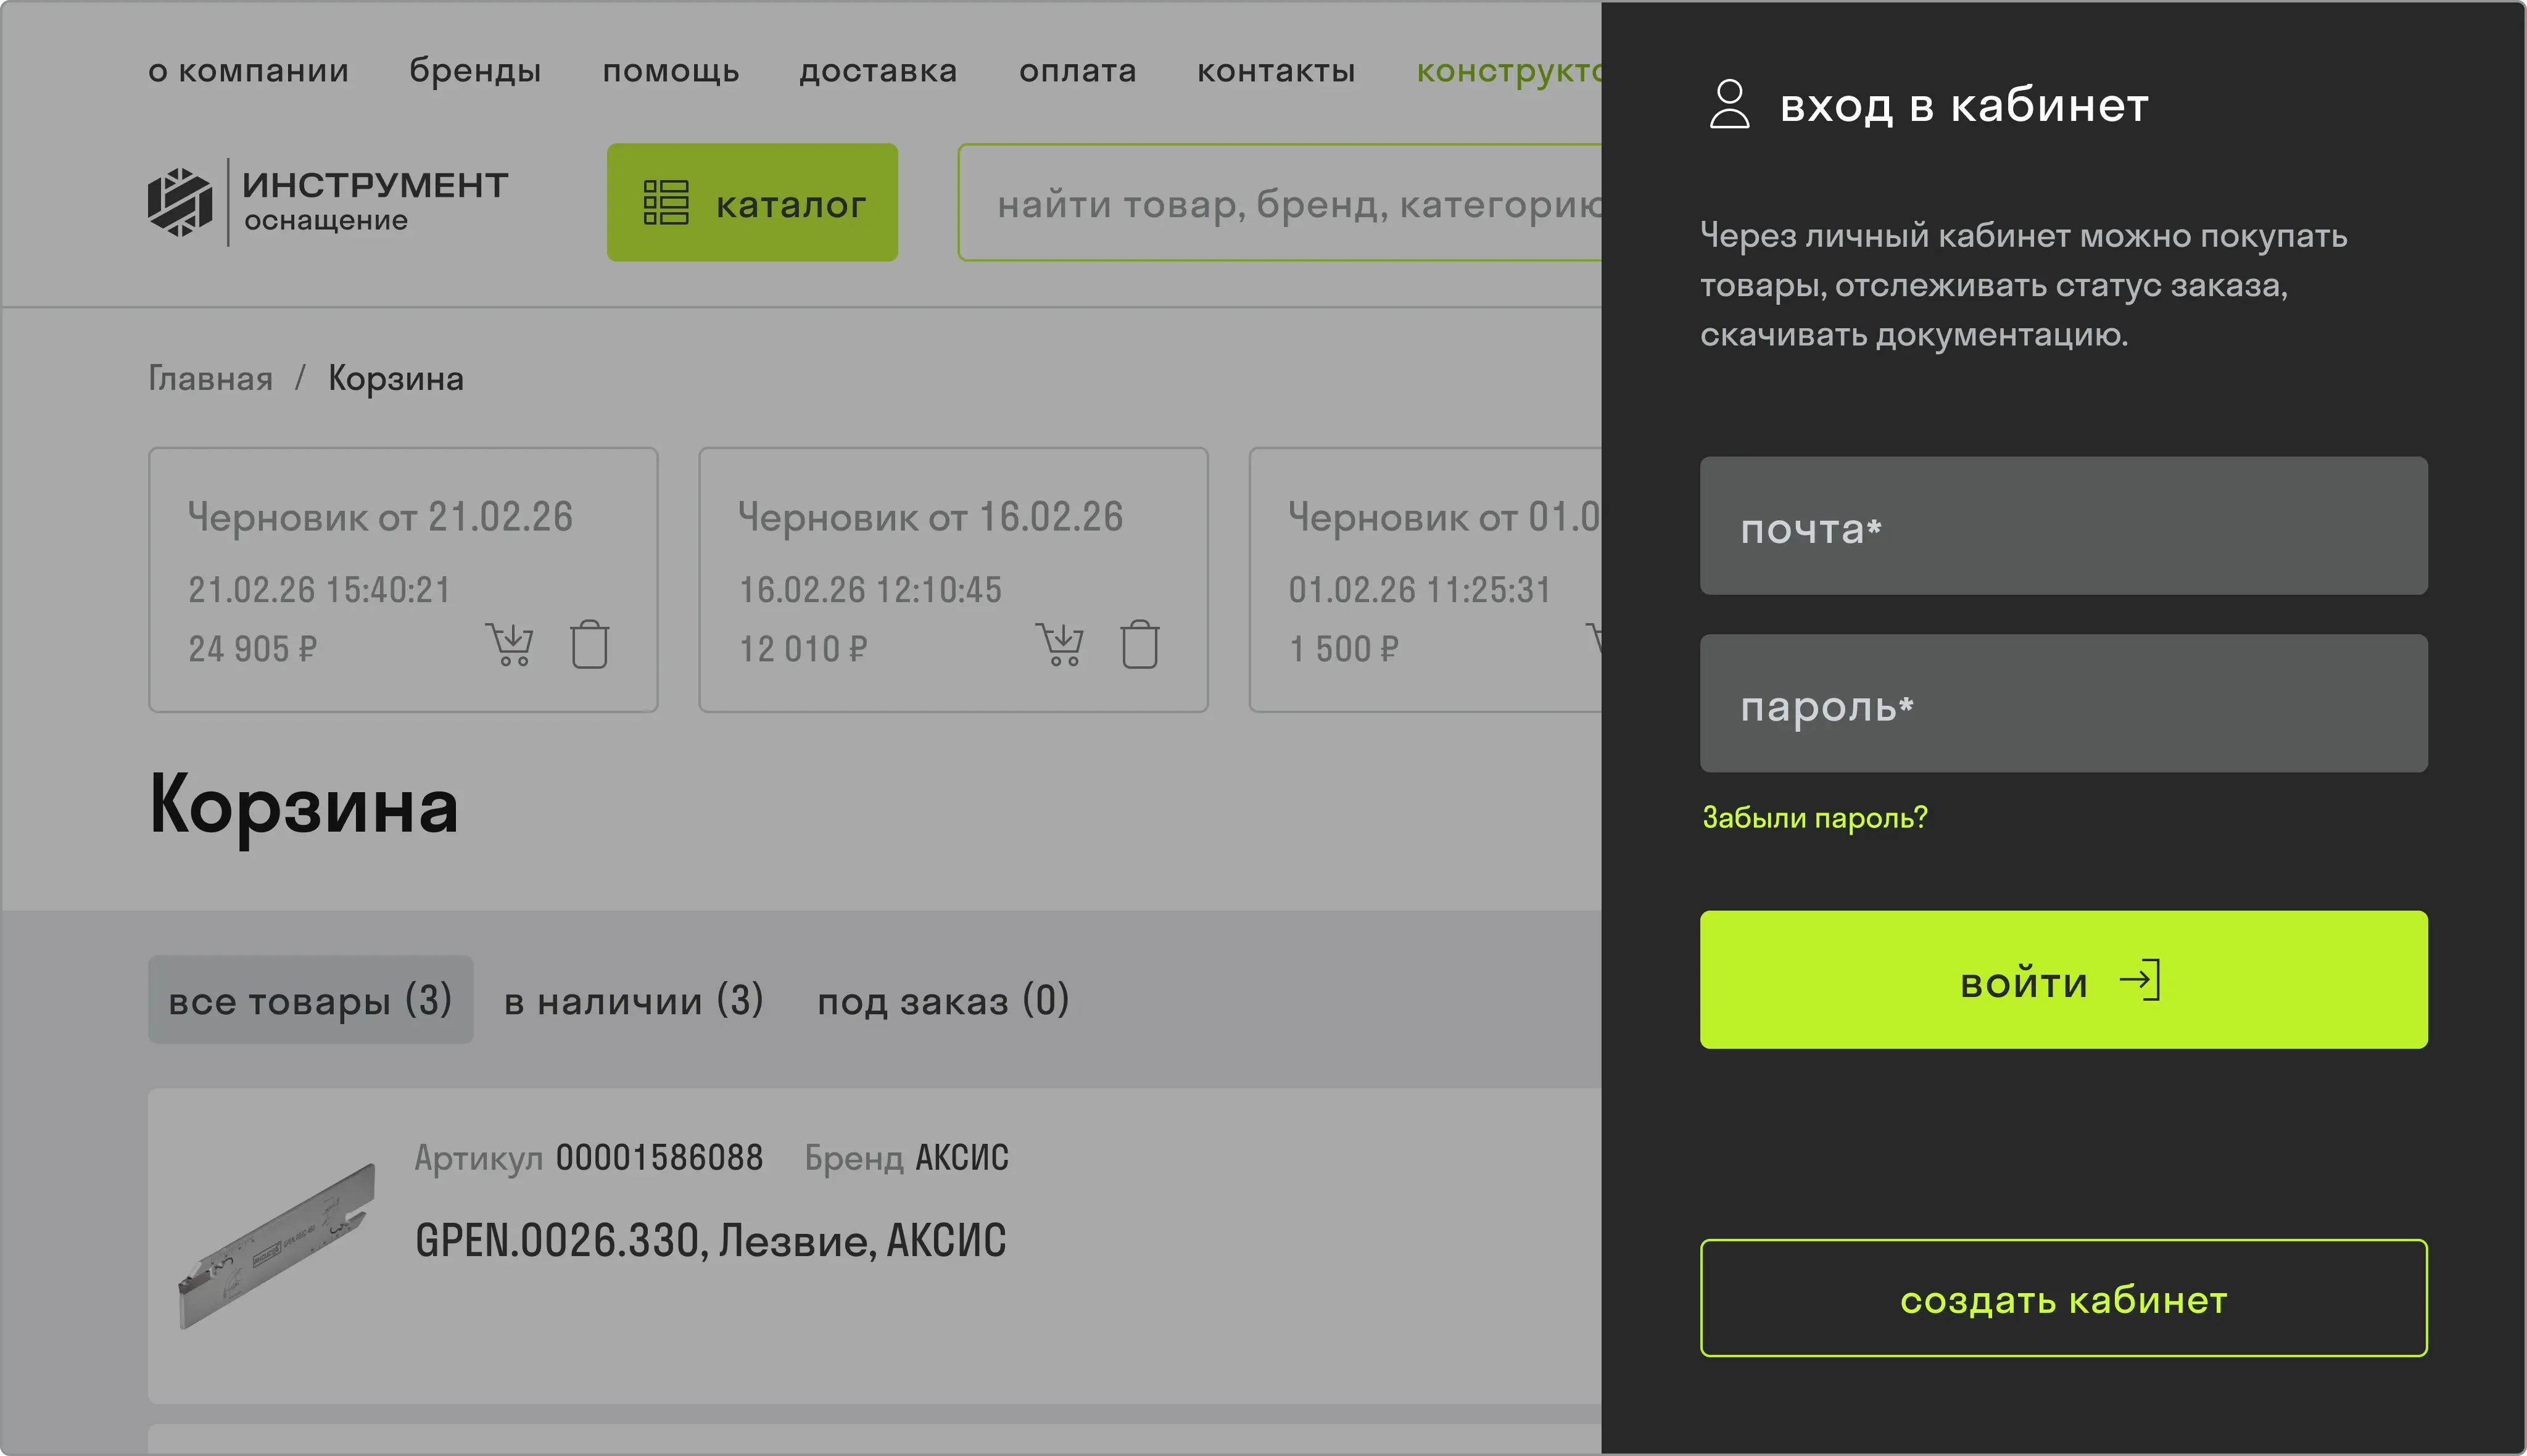Open the 'бренды' menu item
The height and width of the screenshot is (1456, 2527).
pyautogui.click(x=476, y=71)
